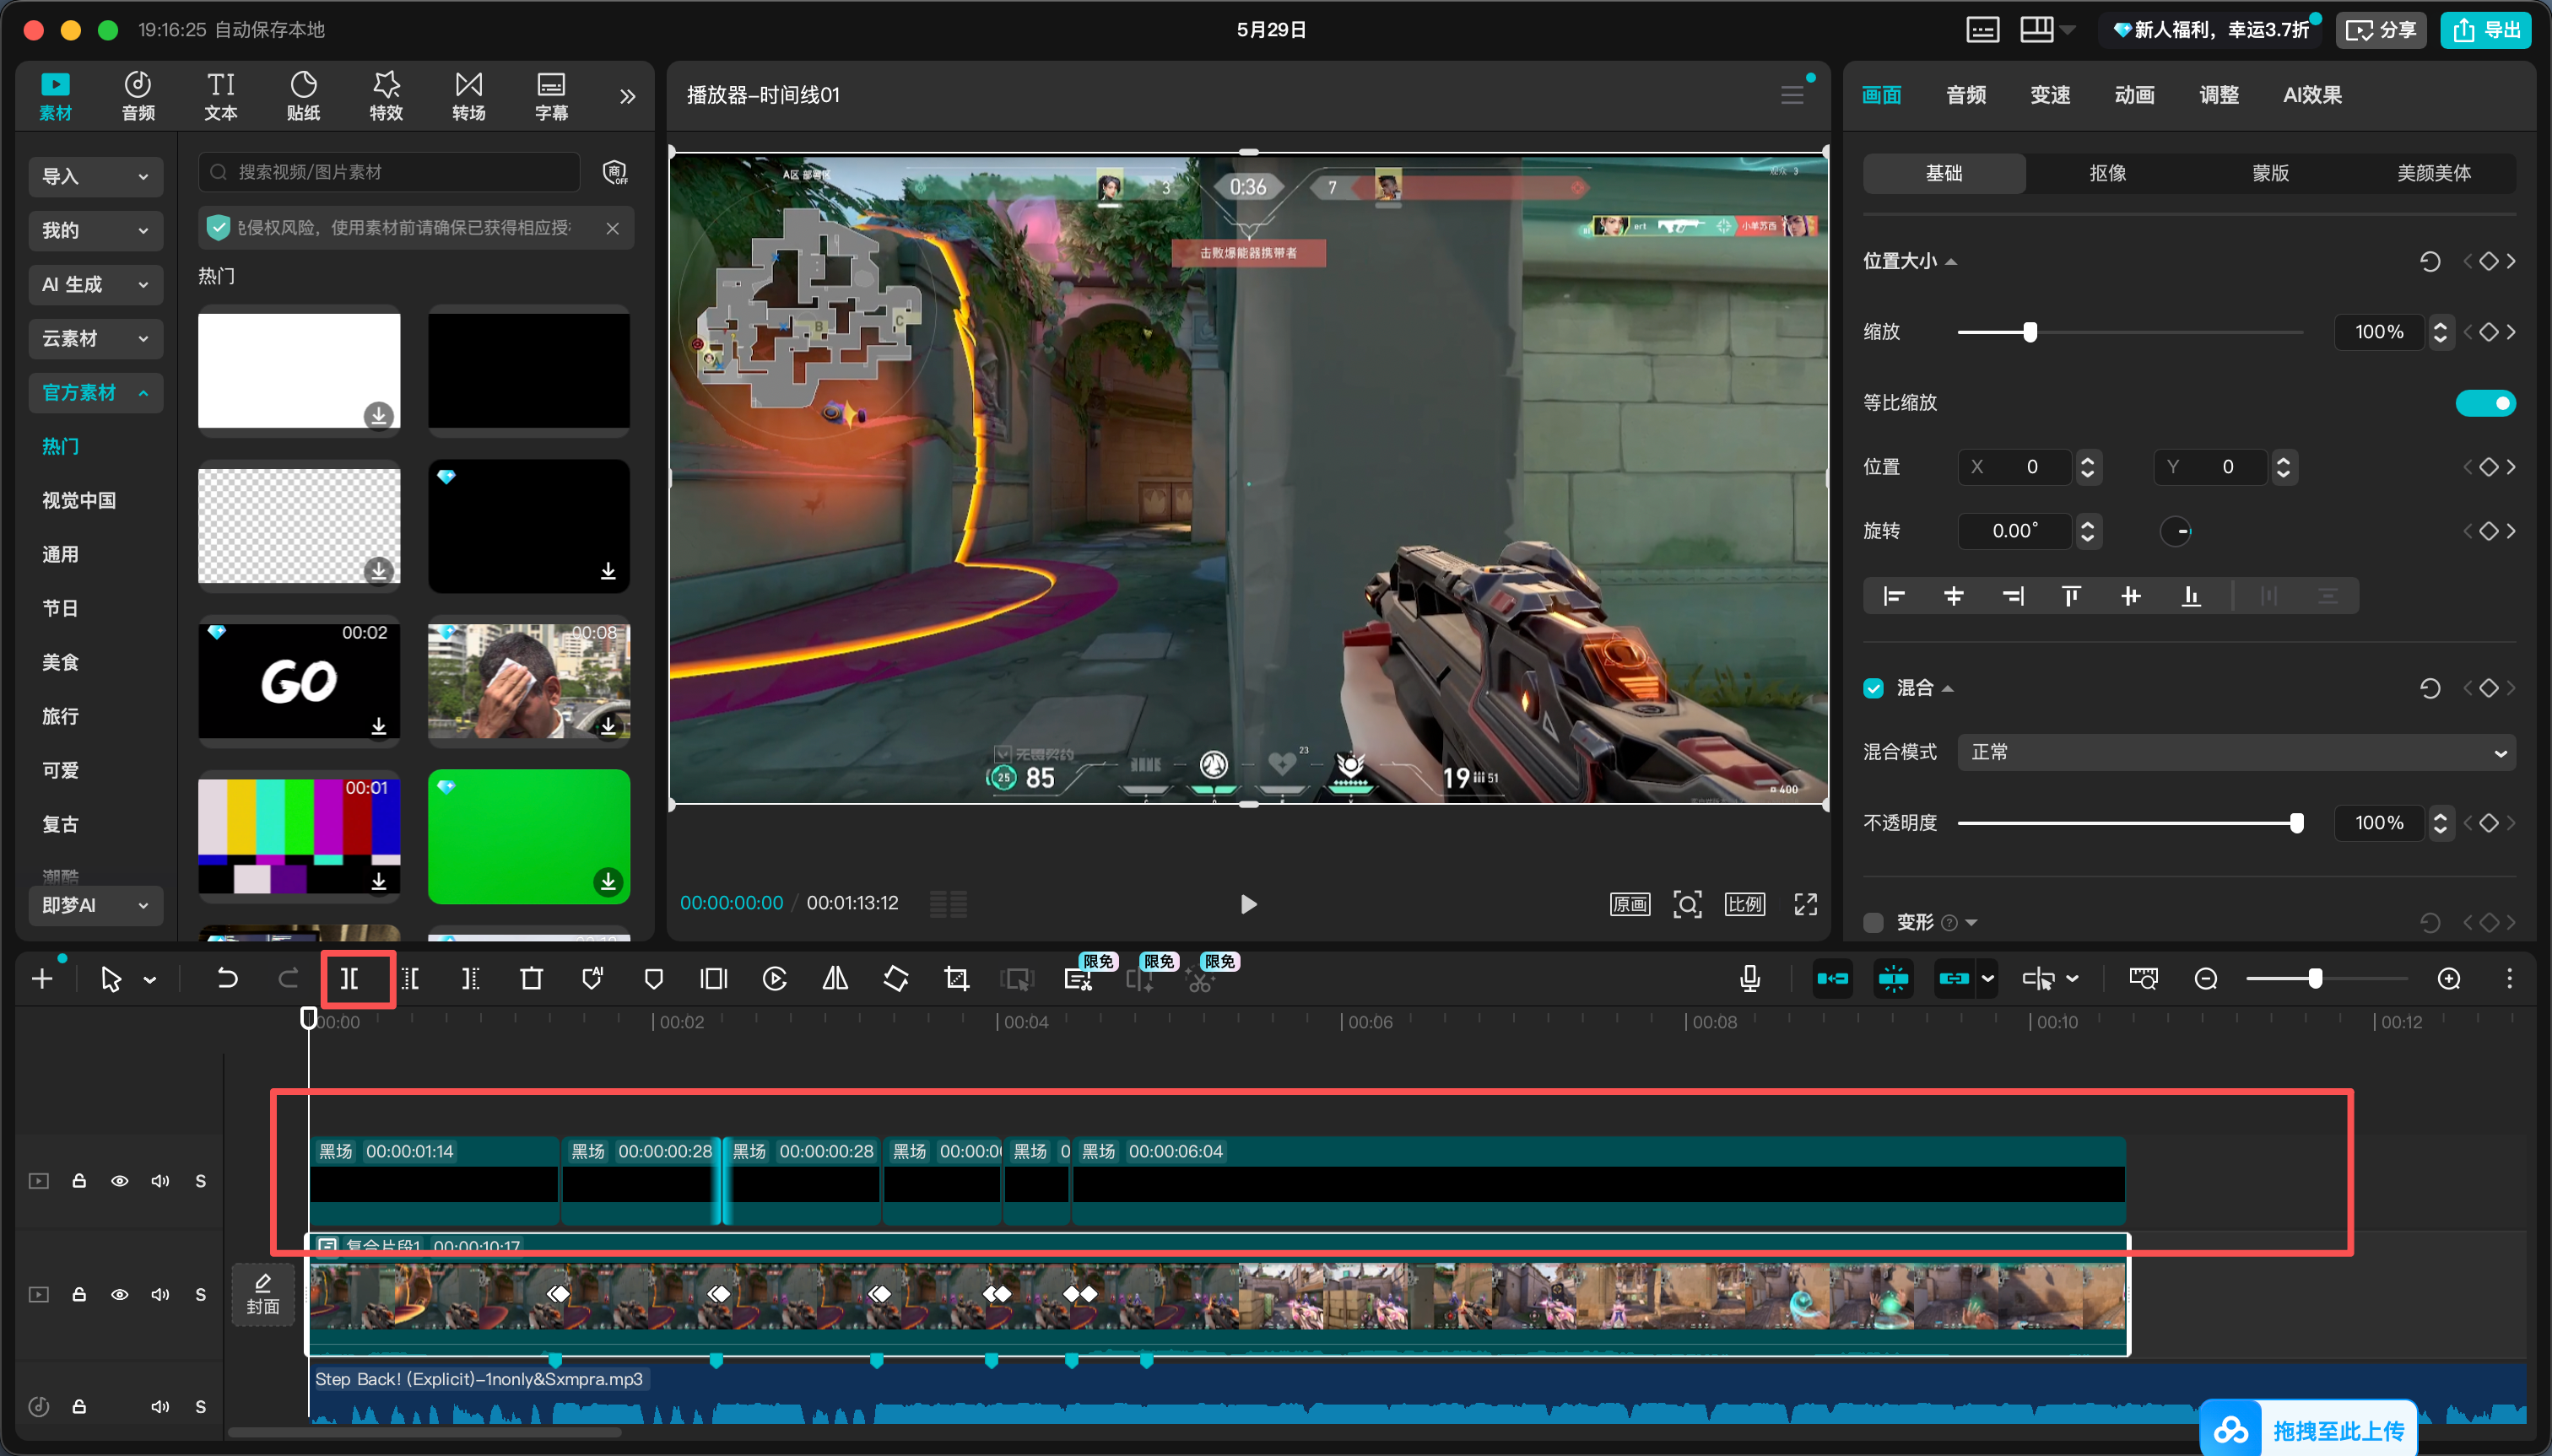Click the delete trash icon

click(531, 979)
